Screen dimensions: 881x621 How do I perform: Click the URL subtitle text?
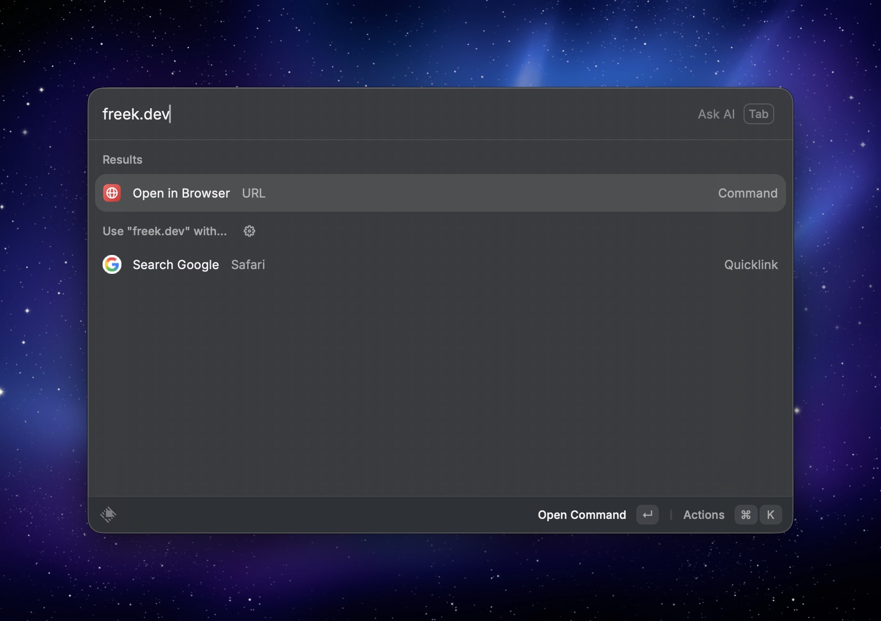254,193
